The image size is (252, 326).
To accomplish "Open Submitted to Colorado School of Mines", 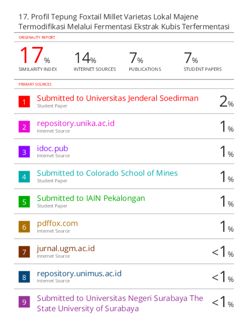I will coord(107,173).
